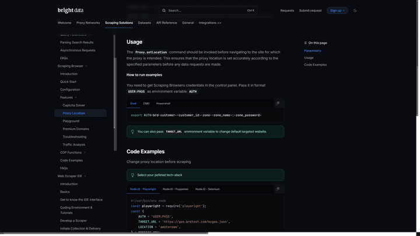Switch to the Powershell code tab
Image resolution: width=420 pixels, height=236 pixels.
(x=163, y=104)
